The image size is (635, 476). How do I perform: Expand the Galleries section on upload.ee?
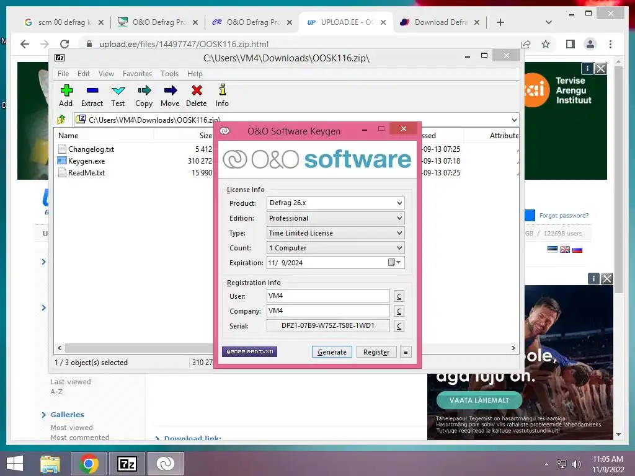click(x=44, y=415)
